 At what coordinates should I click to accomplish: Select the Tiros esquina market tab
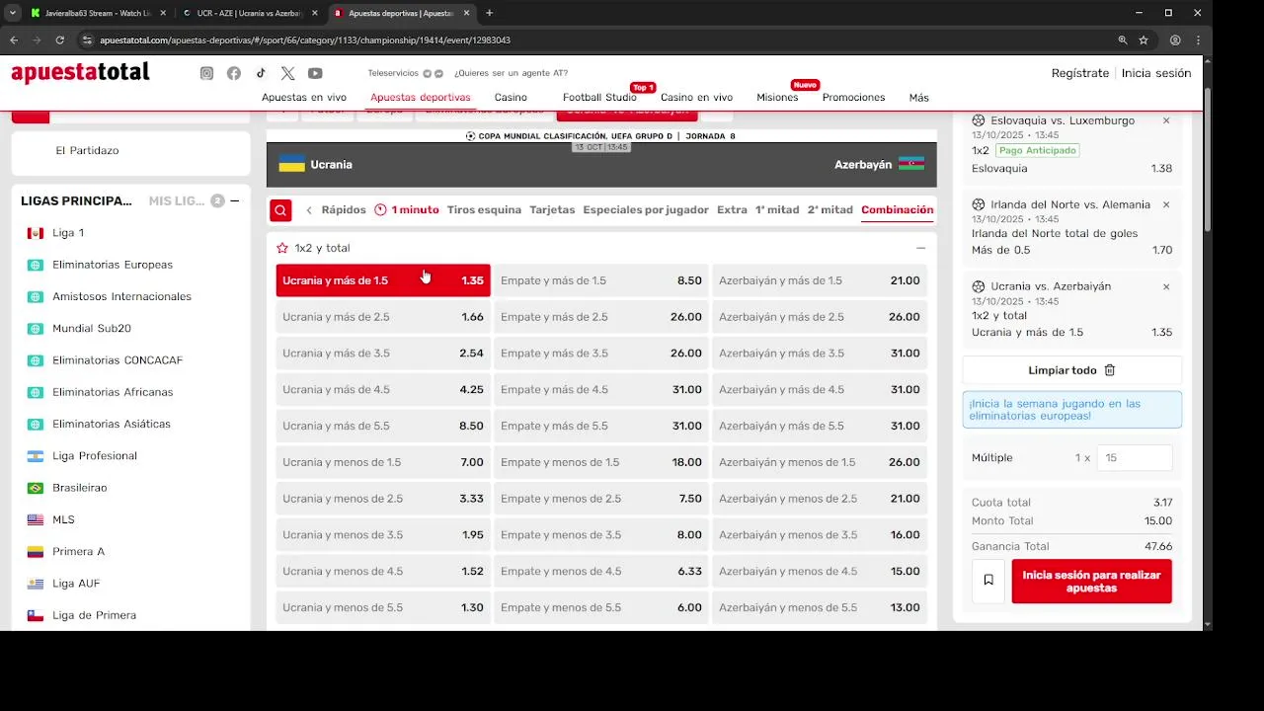[484, 210]
